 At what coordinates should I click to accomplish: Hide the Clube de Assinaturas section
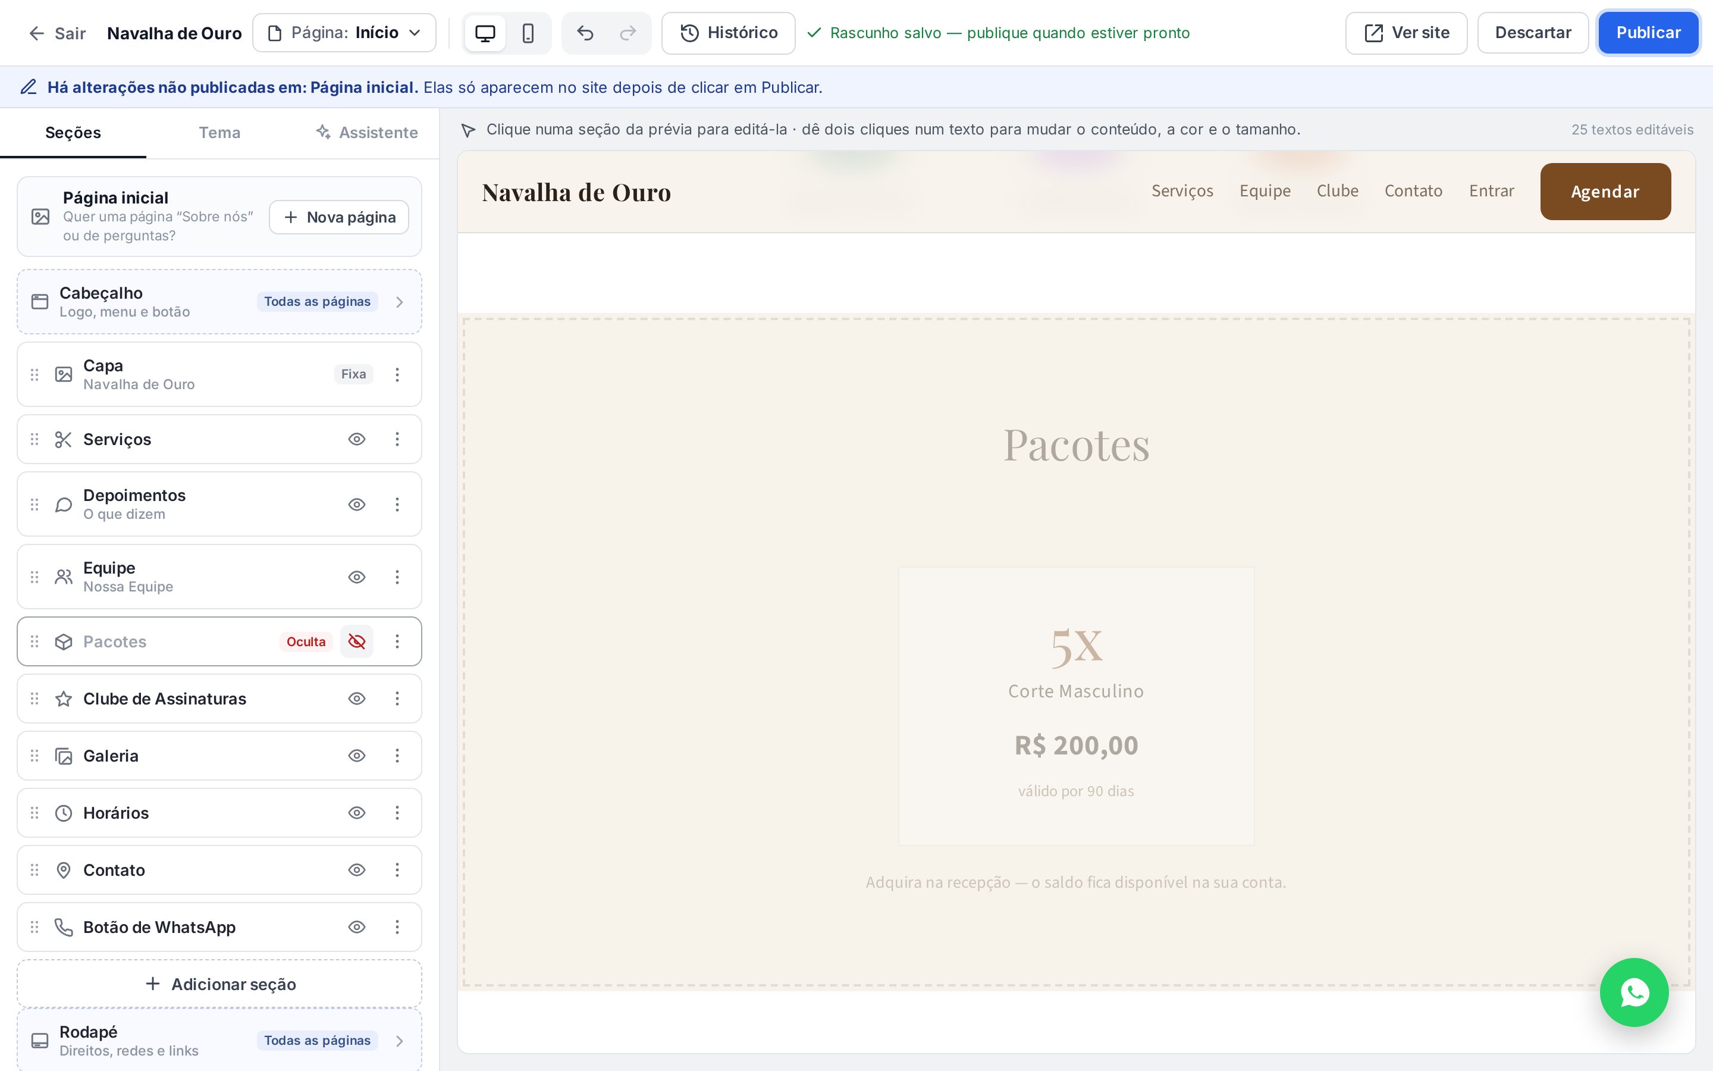click(x=357, y=699)
